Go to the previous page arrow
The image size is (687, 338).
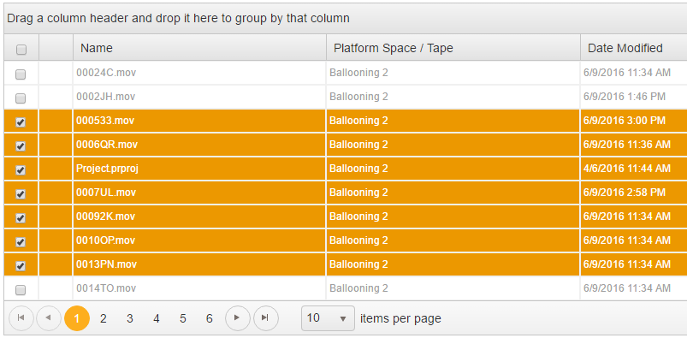(49, 318)
